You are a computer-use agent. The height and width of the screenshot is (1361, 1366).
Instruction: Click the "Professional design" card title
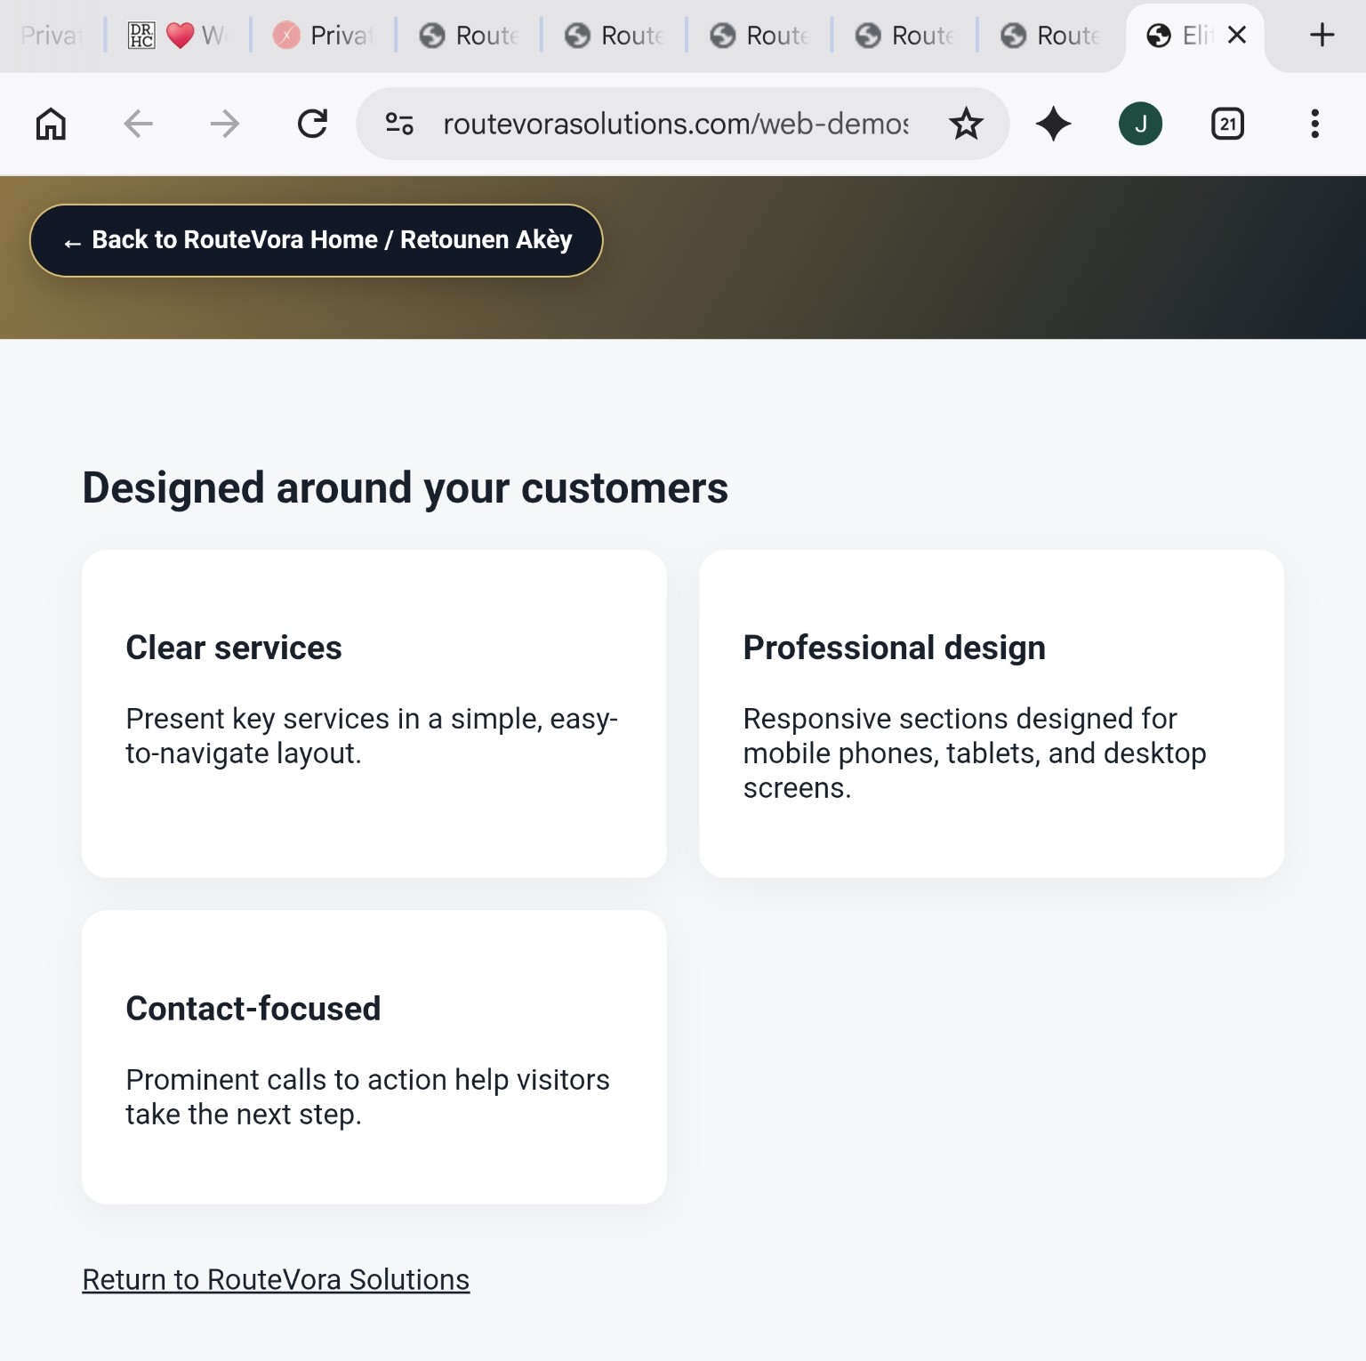point(895,648)
